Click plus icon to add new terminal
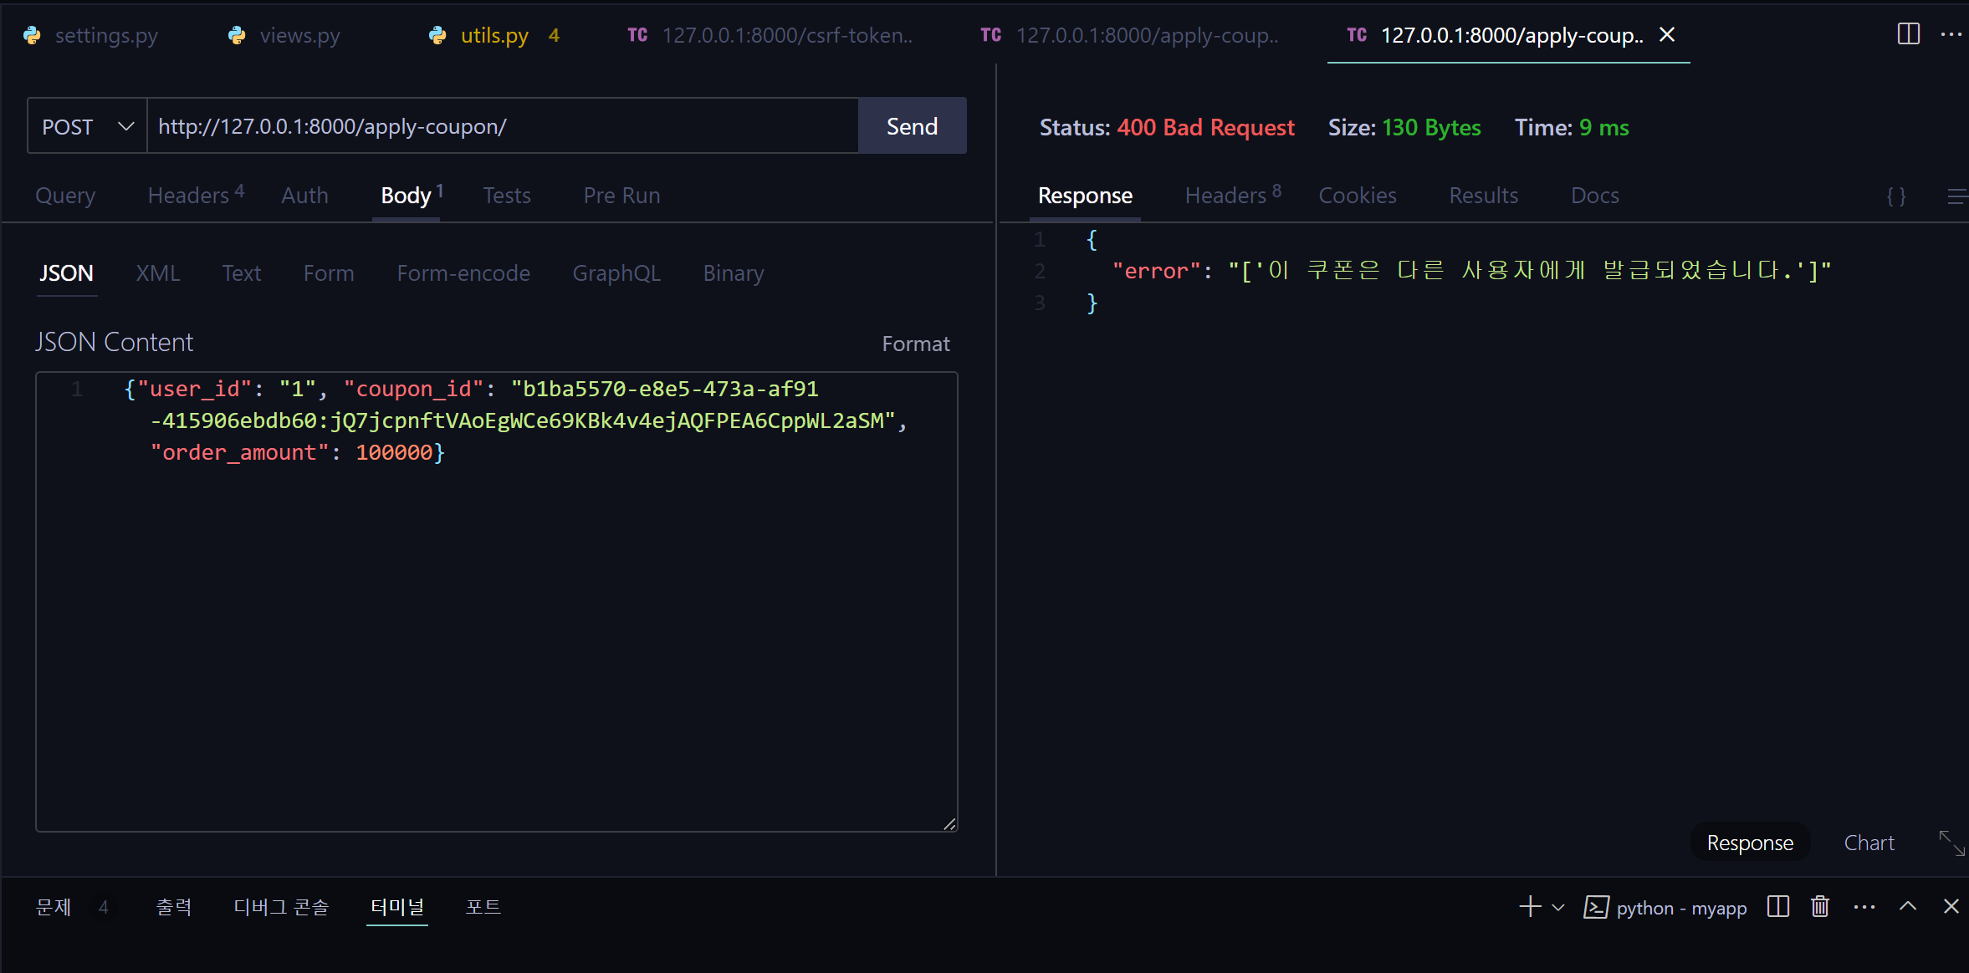Image resolution: width=1969 pixels, height=973 pixels. 1529,907
